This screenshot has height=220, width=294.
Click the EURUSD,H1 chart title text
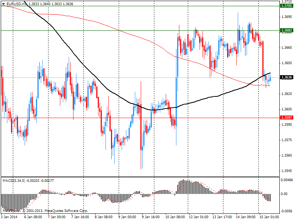17,4
